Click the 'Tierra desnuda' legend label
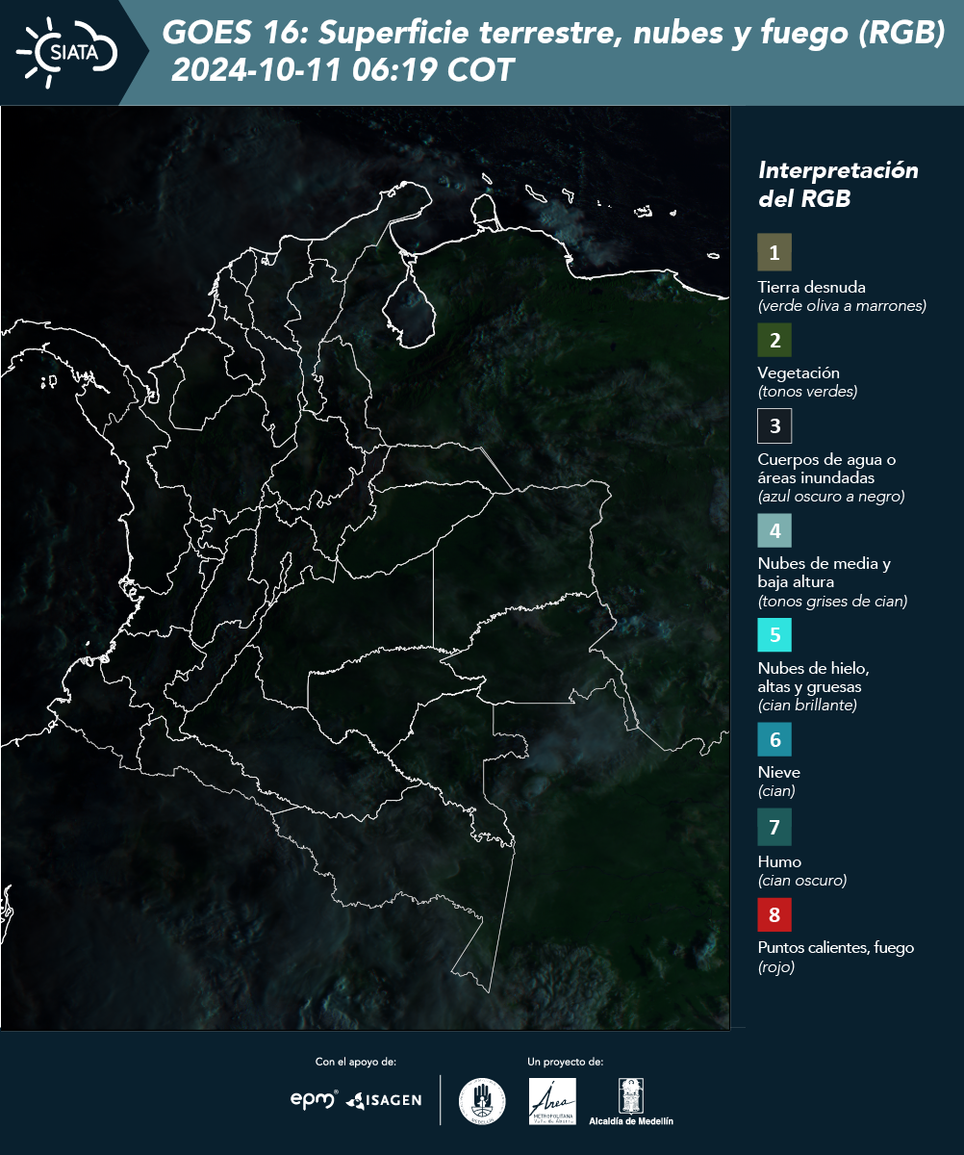 coord(812,287)
